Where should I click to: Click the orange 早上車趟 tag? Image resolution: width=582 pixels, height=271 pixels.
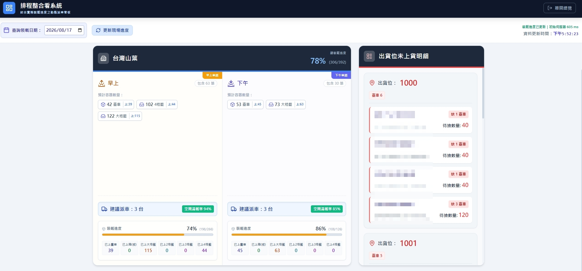coord(212,75)
